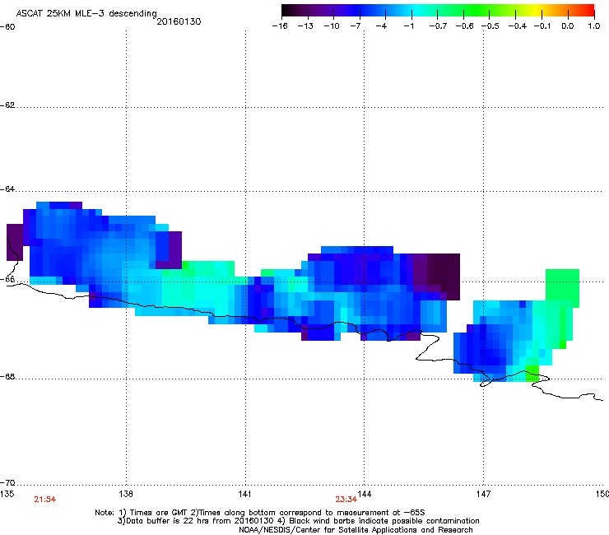Click the colorbar tick label -7
This screenshot has height=535, width=609.
click(356, 26)
